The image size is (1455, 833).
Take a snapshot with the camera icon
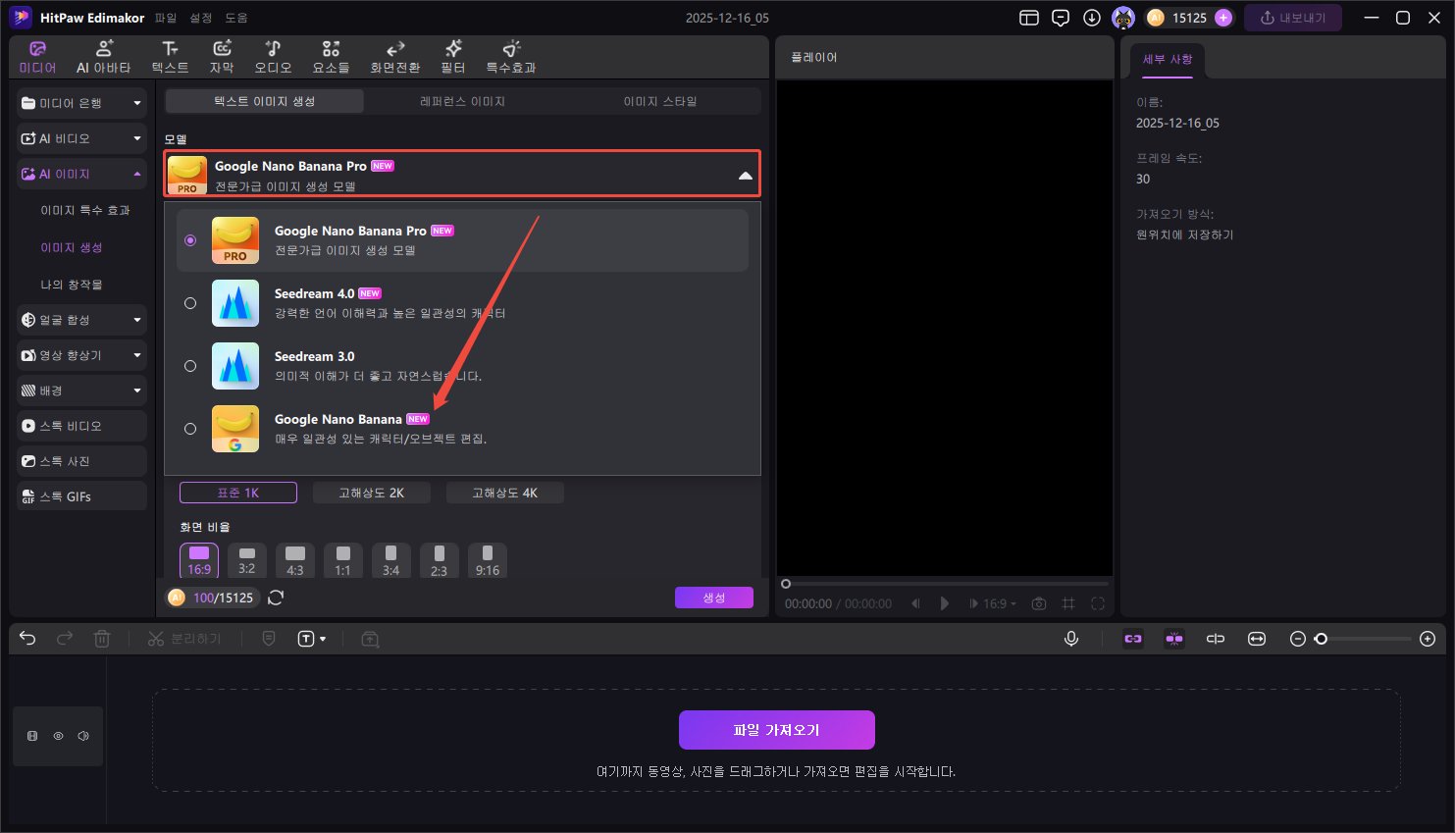[x=1039, y=603]
